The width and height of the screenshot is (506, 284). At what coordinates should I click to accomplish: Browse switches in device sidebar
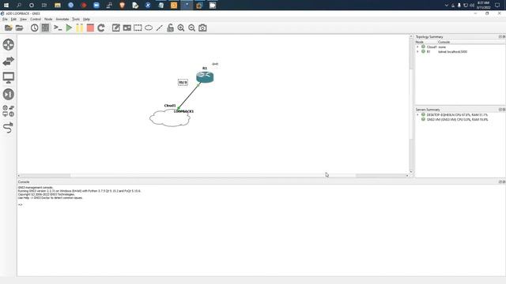9,61
